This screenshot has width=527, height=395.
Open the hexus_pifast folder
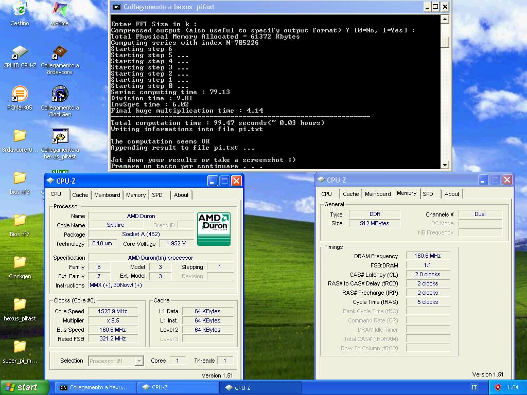[20, 309]
